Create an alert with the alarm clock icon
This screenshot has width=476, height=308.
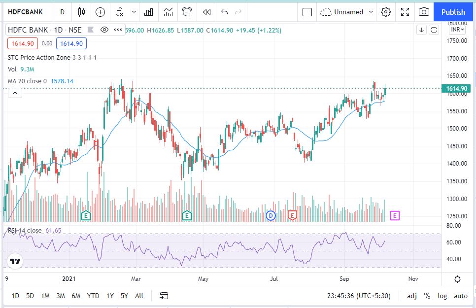[x=187, y=12]
